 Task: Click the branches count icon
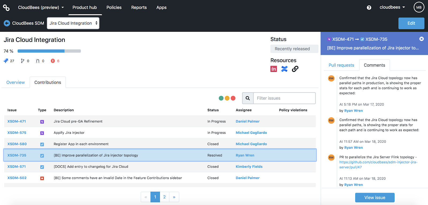pos(22,61)
